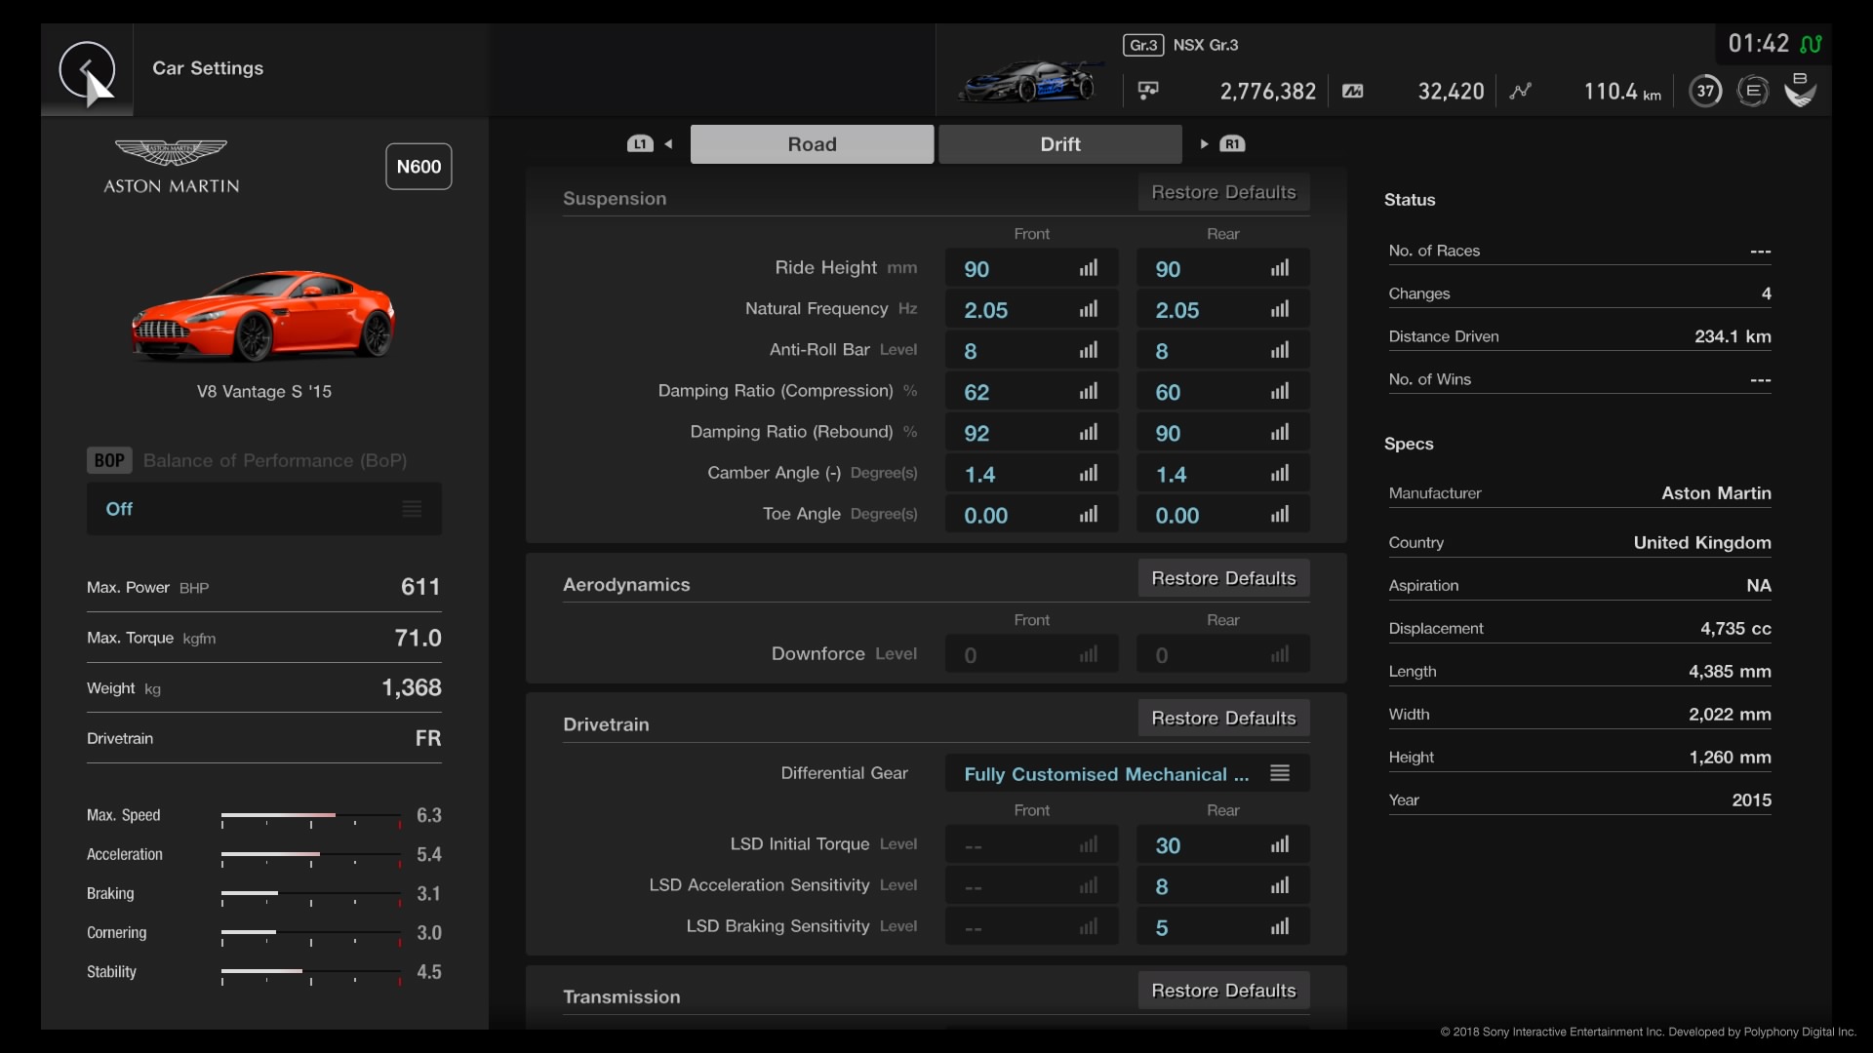The image size is (1873, 1053).
Task: Click the N600 performance badge
Action: coord(419,166)
